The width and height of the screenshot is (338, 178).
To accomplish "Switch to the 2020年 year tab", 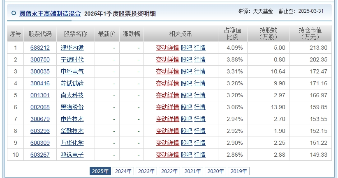I will pos(215,171).
